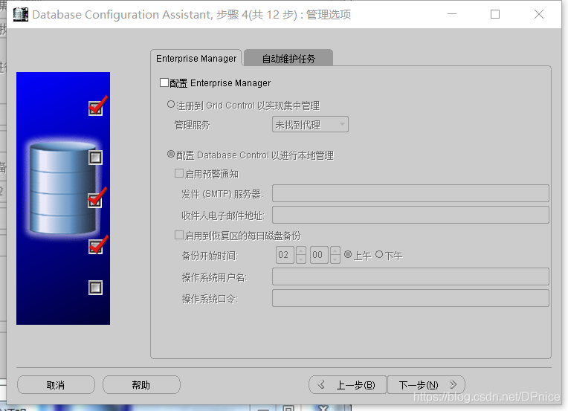
Task: Click the backup hour field showing 02
Action: (x=285, y=255)
